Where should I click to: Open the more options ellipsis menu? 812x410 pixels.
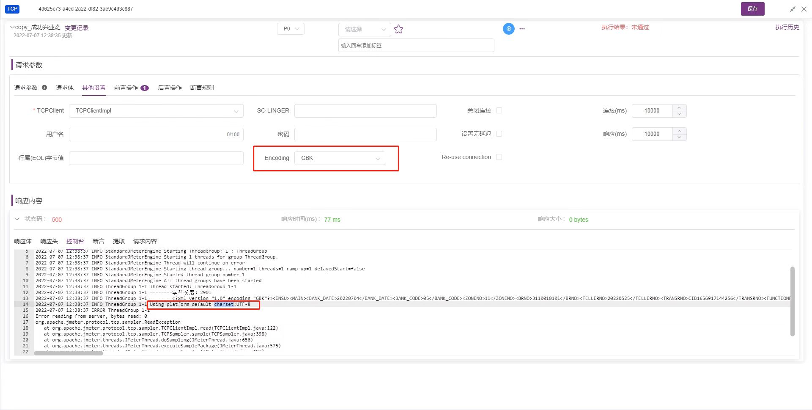[x=522, y=29]
